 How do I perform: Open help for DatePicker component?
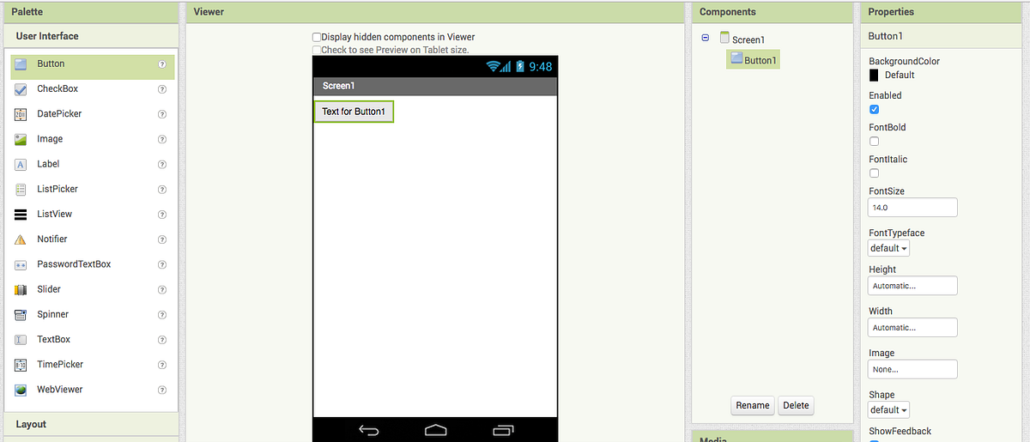[x=162, y=114]
